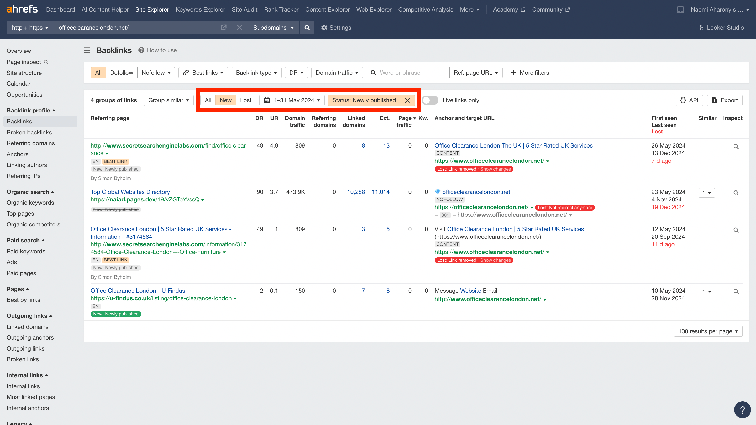Open Content Explorer

coord(327,9)
